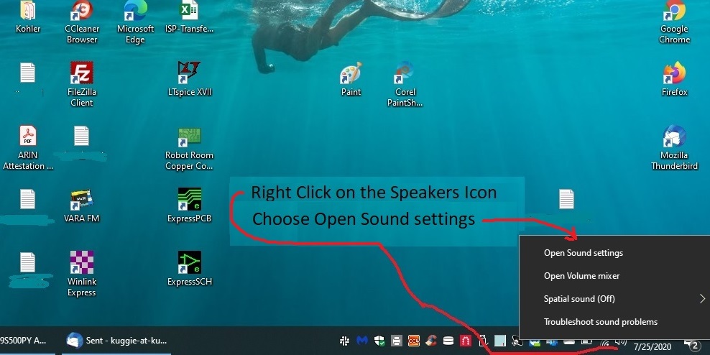Screen dimensions: 710x355
Task: Choose Open Sound settings in context menu
Action: [584, 253]
